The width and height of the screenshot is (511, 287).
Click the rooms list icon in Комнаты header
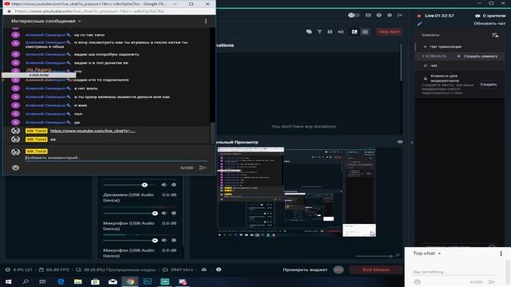(495, 35)
